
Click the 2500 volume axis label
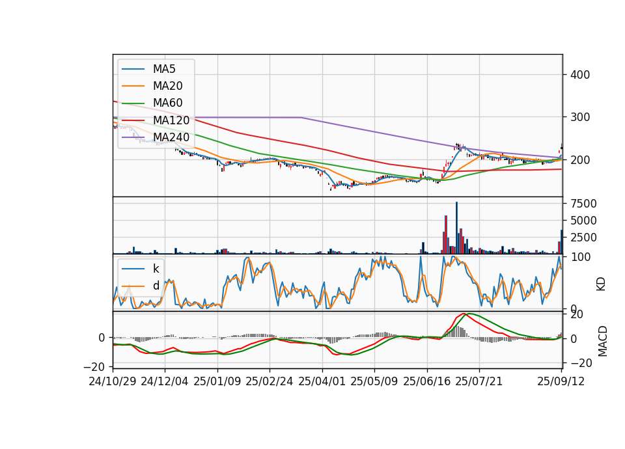pyautogui.click(x=583, y=238)
